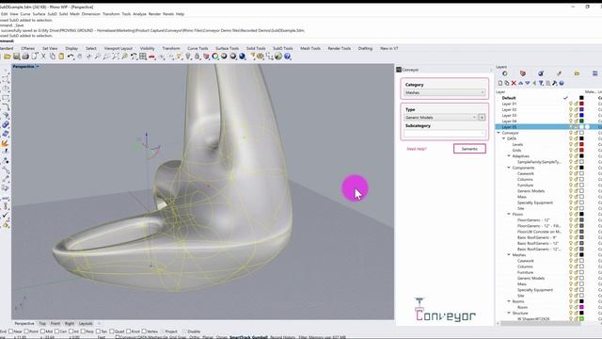Click the Semantic button
This screenshot has height=339, width=602.
[x=469, y=149]
